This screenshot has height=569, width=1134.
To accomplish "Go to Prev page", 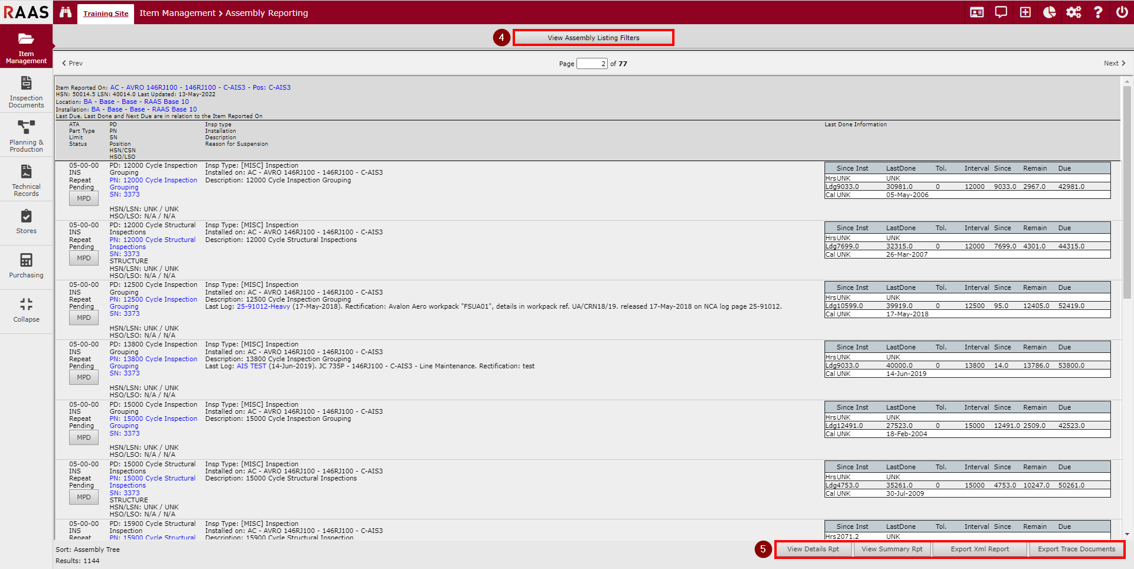I will pyautogui.click(x=73, y=63).
